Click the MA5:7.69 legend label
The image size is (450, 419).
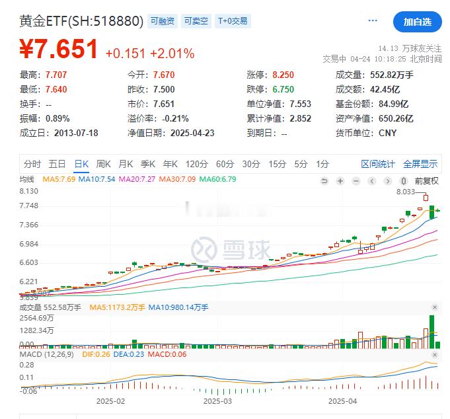click(59, 179)
